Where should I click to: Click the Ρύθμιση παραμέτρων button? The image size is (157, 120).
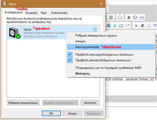tap(23, 103)
